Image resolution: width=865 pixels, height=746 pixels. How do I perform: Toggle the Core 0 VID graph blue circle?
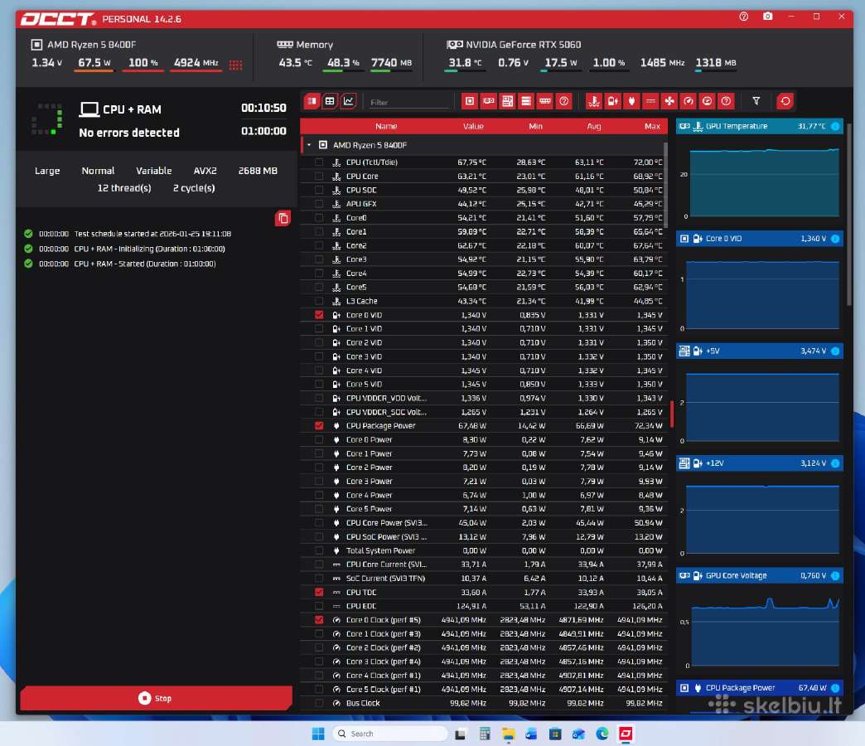pyautogui.click(x=835, y=239)
